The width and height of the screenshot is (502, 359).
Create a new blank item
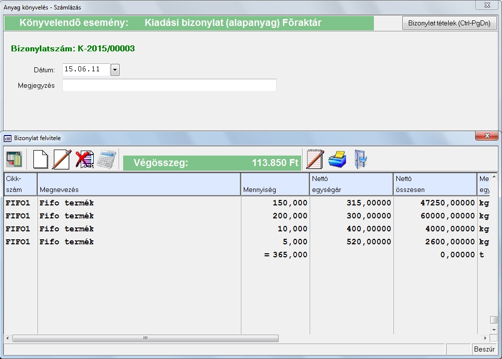point(40,160)
